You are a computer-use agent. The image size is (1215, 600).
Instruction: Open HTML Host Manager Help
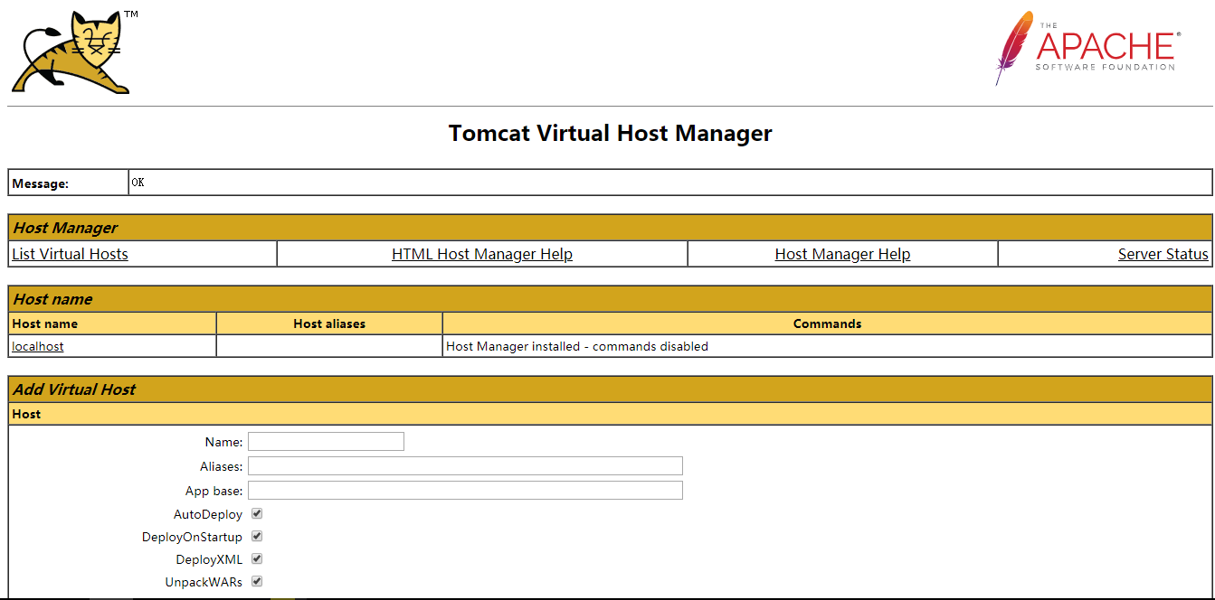pyautogui.click(x=482, y=254)
